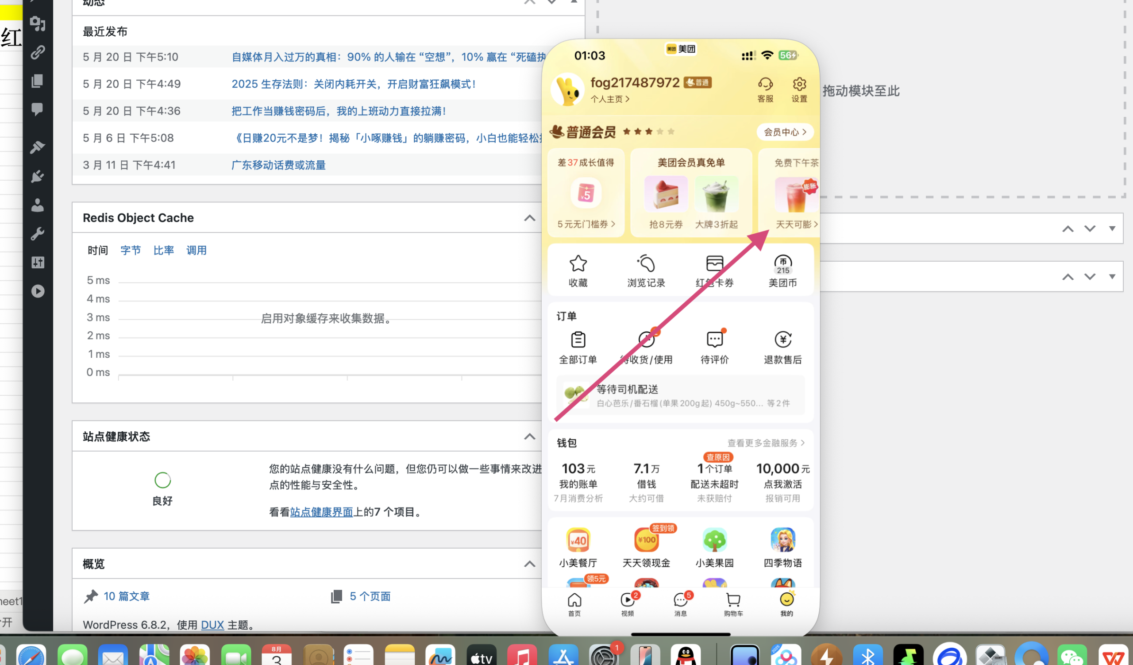Screen dimensions: 1133x665
Task: Open post 广东移动话费或流量 link
Action: 278,165
